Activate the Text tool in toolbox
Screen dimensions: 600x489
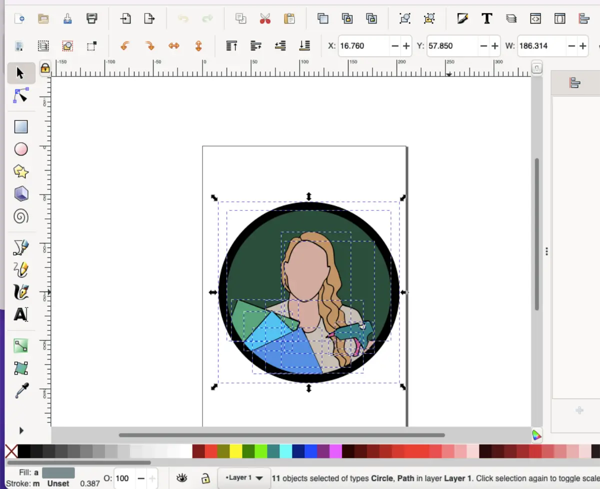click(21, 314)
